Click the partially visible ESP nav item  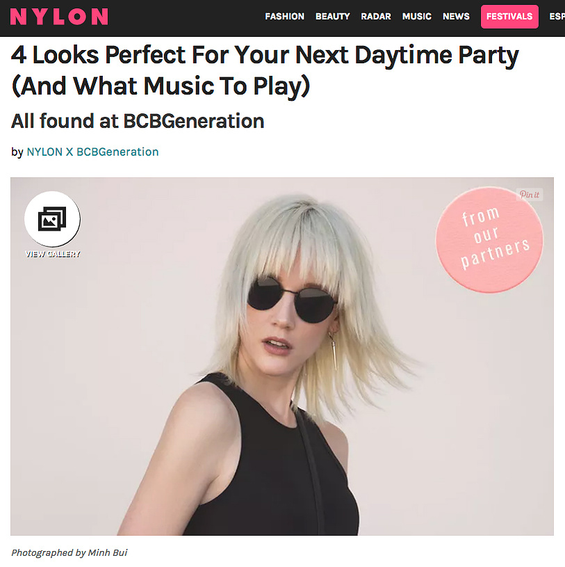[x=557, y=17]
